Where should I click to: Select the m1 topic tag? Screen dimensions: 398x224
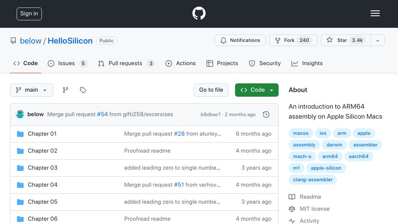point(296,168)
